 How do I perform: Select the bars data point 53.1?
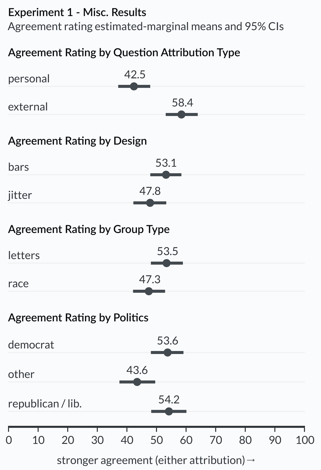[x=166, y=175]
